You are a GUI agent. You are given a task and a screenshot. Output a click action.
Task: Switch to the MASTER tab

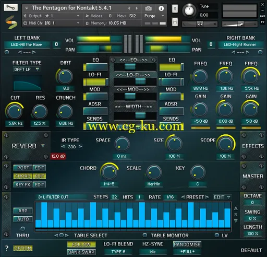click(x=253, y=177)
